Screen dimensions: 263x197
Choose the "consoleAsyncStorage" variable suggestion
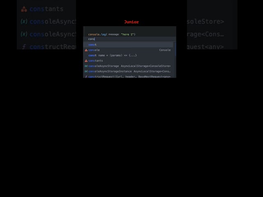tap(128, 66)
